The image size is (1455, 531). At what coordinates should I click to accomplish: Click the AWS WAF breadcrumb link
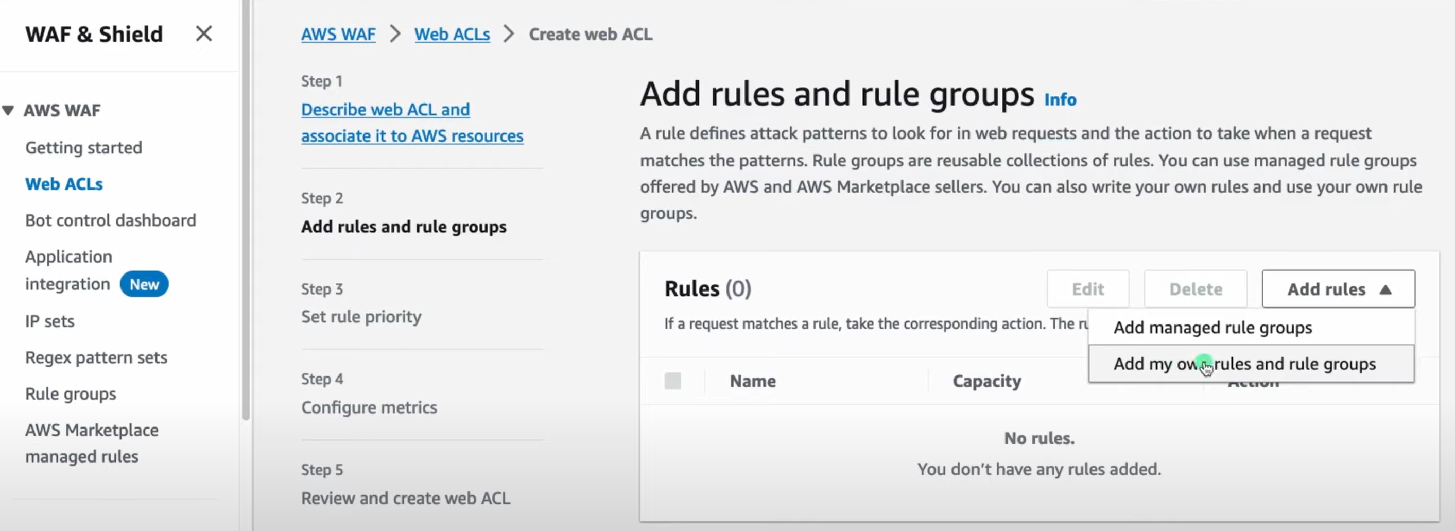pyautogui.click(x=338, y=34)
